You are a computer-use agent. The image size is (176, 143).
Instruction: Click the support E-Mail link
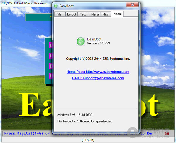coord(98,78)
